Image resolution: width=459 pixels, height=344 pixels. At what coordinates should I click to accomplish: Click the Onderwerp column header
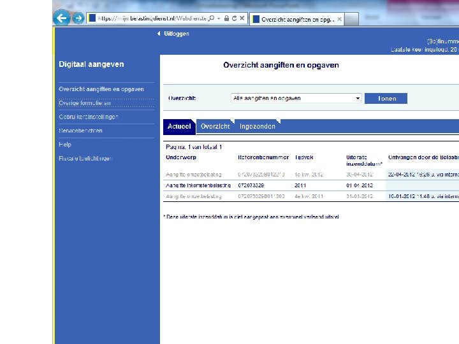181,157
